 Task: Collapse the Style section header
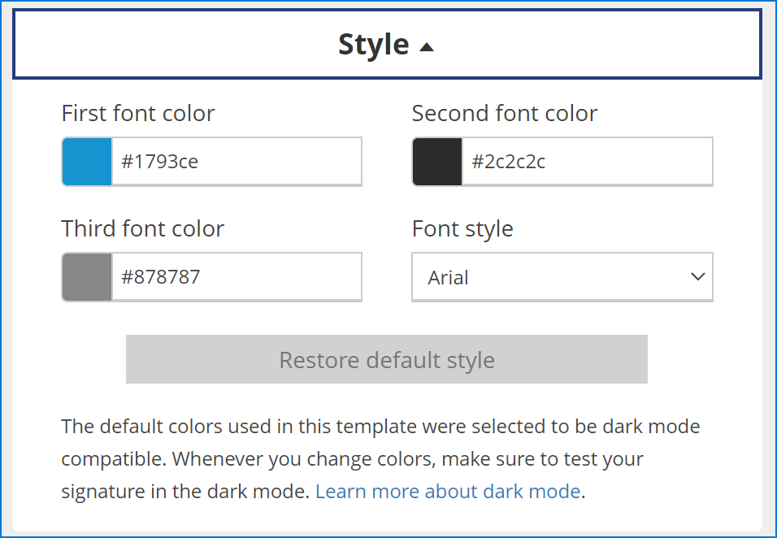387,44
